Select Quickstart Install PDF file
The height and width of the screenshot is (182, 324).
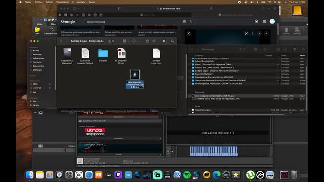click(85, 56)
